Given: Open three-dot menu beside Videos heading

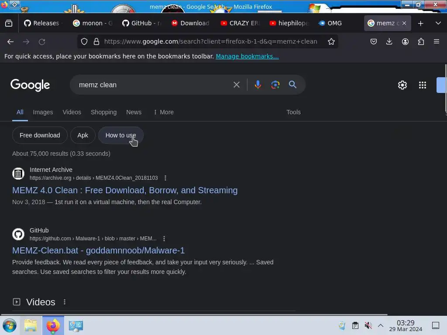Looking at the screenshot, I should pos(65,302).
